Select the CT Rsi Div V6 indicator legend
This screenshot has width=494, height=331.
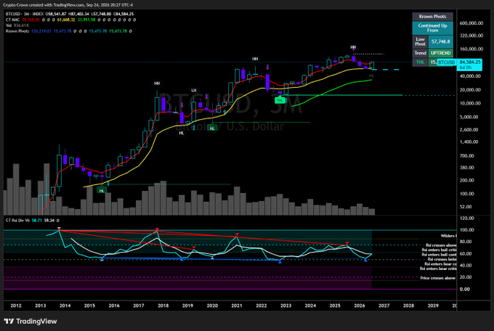pos(33,221)
